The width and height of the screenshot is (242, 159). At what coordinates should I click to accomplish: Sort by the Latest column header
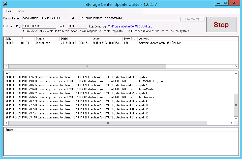[x=107, y=39]
